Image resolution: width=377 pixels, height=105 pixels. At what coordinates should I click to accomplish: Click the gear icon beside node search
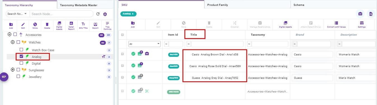click(105, 14)
